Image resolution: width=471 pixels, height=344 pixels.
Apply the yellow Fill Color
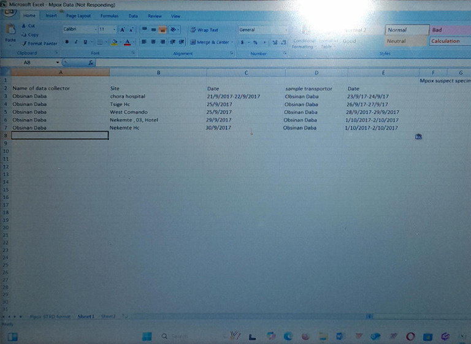(114, 42)
